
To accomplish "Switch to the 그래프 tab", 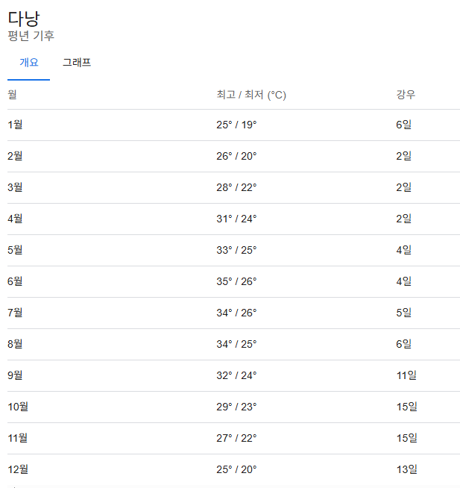I will 77,63.
